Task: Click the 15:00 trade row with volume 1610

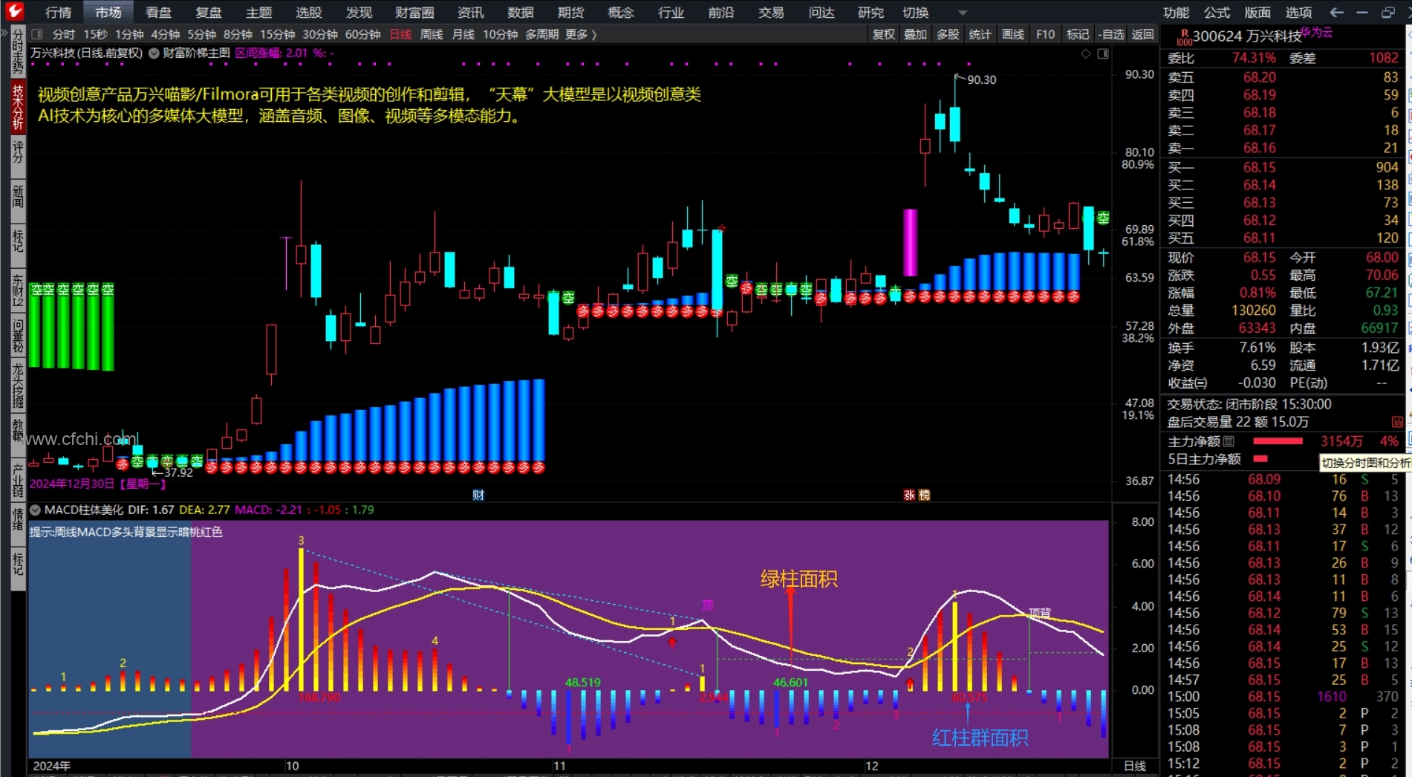Action: [x=1283, y=697]
